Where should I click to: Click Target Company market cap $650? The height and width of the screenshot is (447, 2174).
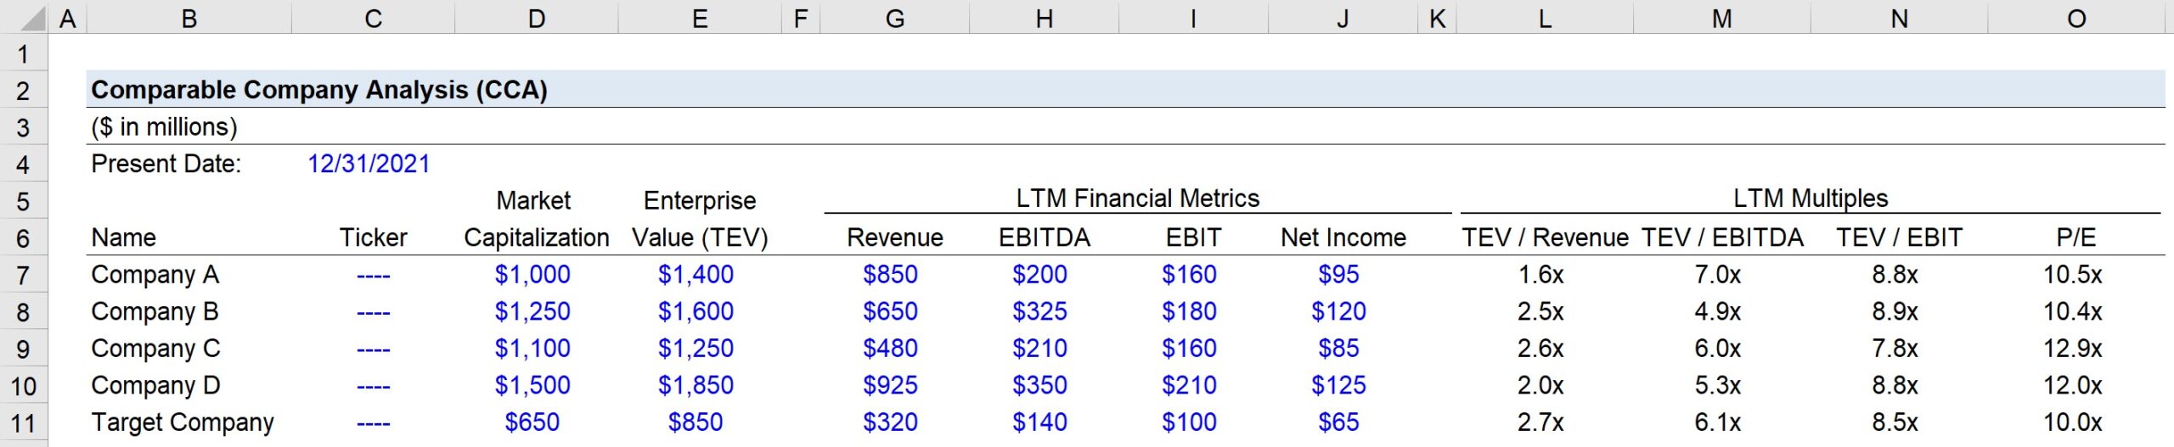coord(532,422)
